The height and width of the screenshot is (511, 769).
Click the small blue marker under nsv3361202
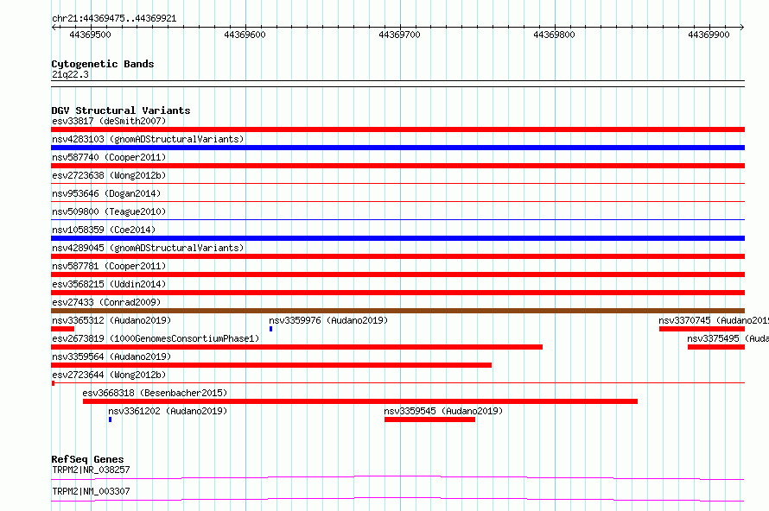tap(110, 420)
